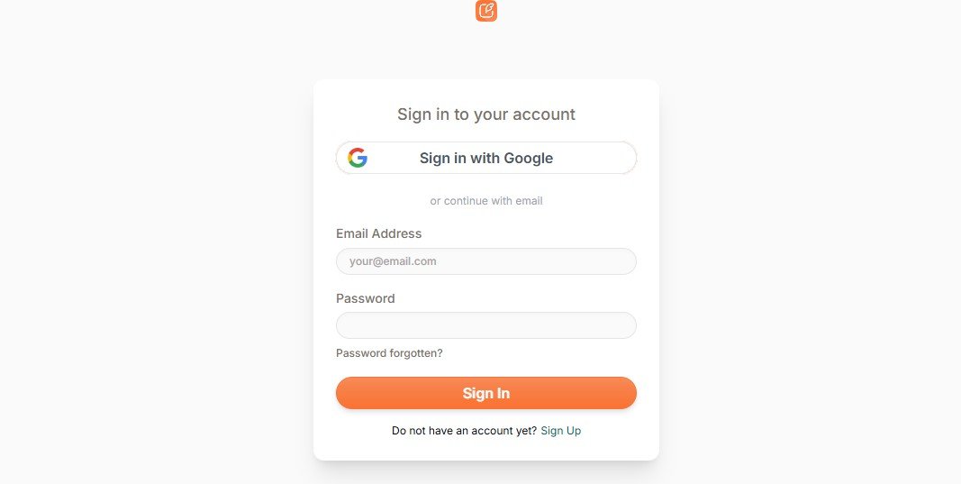Image resolution: width=961 pixels, height=484 pixels.
Task: Click the gray page background outside the card
Action: click(x=153, y=245)
